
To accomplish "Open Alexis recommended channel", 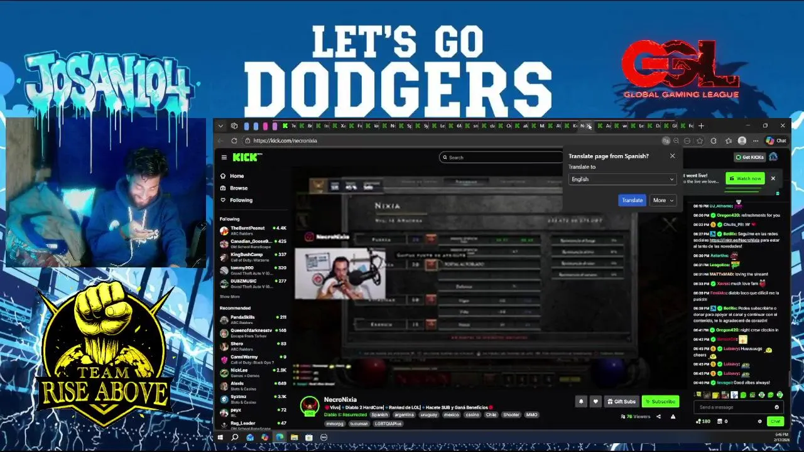I will [x=253, y=386].
